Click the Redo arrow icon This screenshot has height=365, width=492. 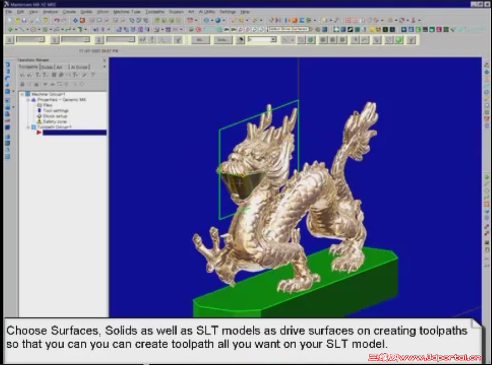[x=63, y=20]
